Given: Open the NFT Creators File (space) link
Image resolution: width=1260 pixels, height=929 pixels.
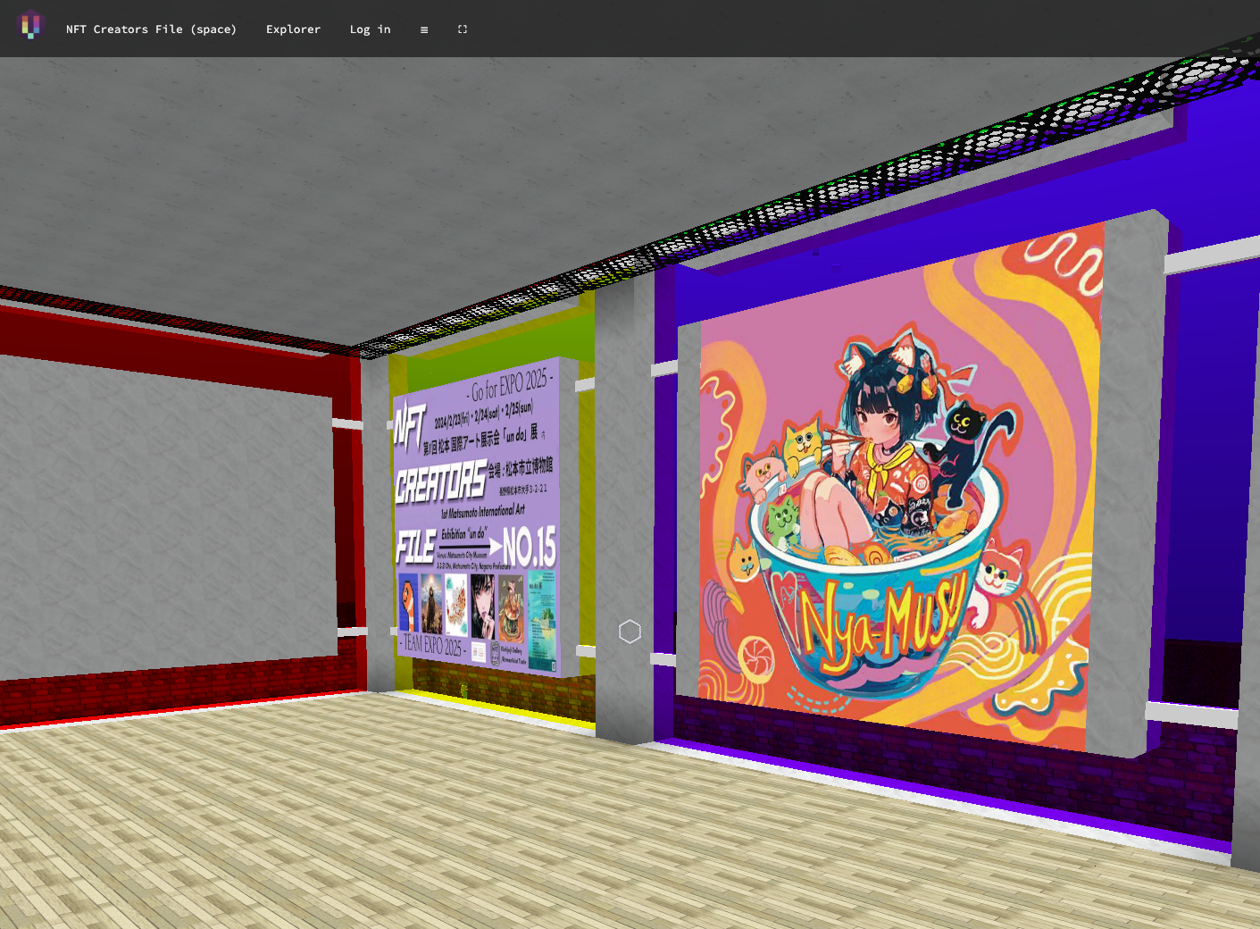Looking at the screenshot, I should (x=151, y=29).
